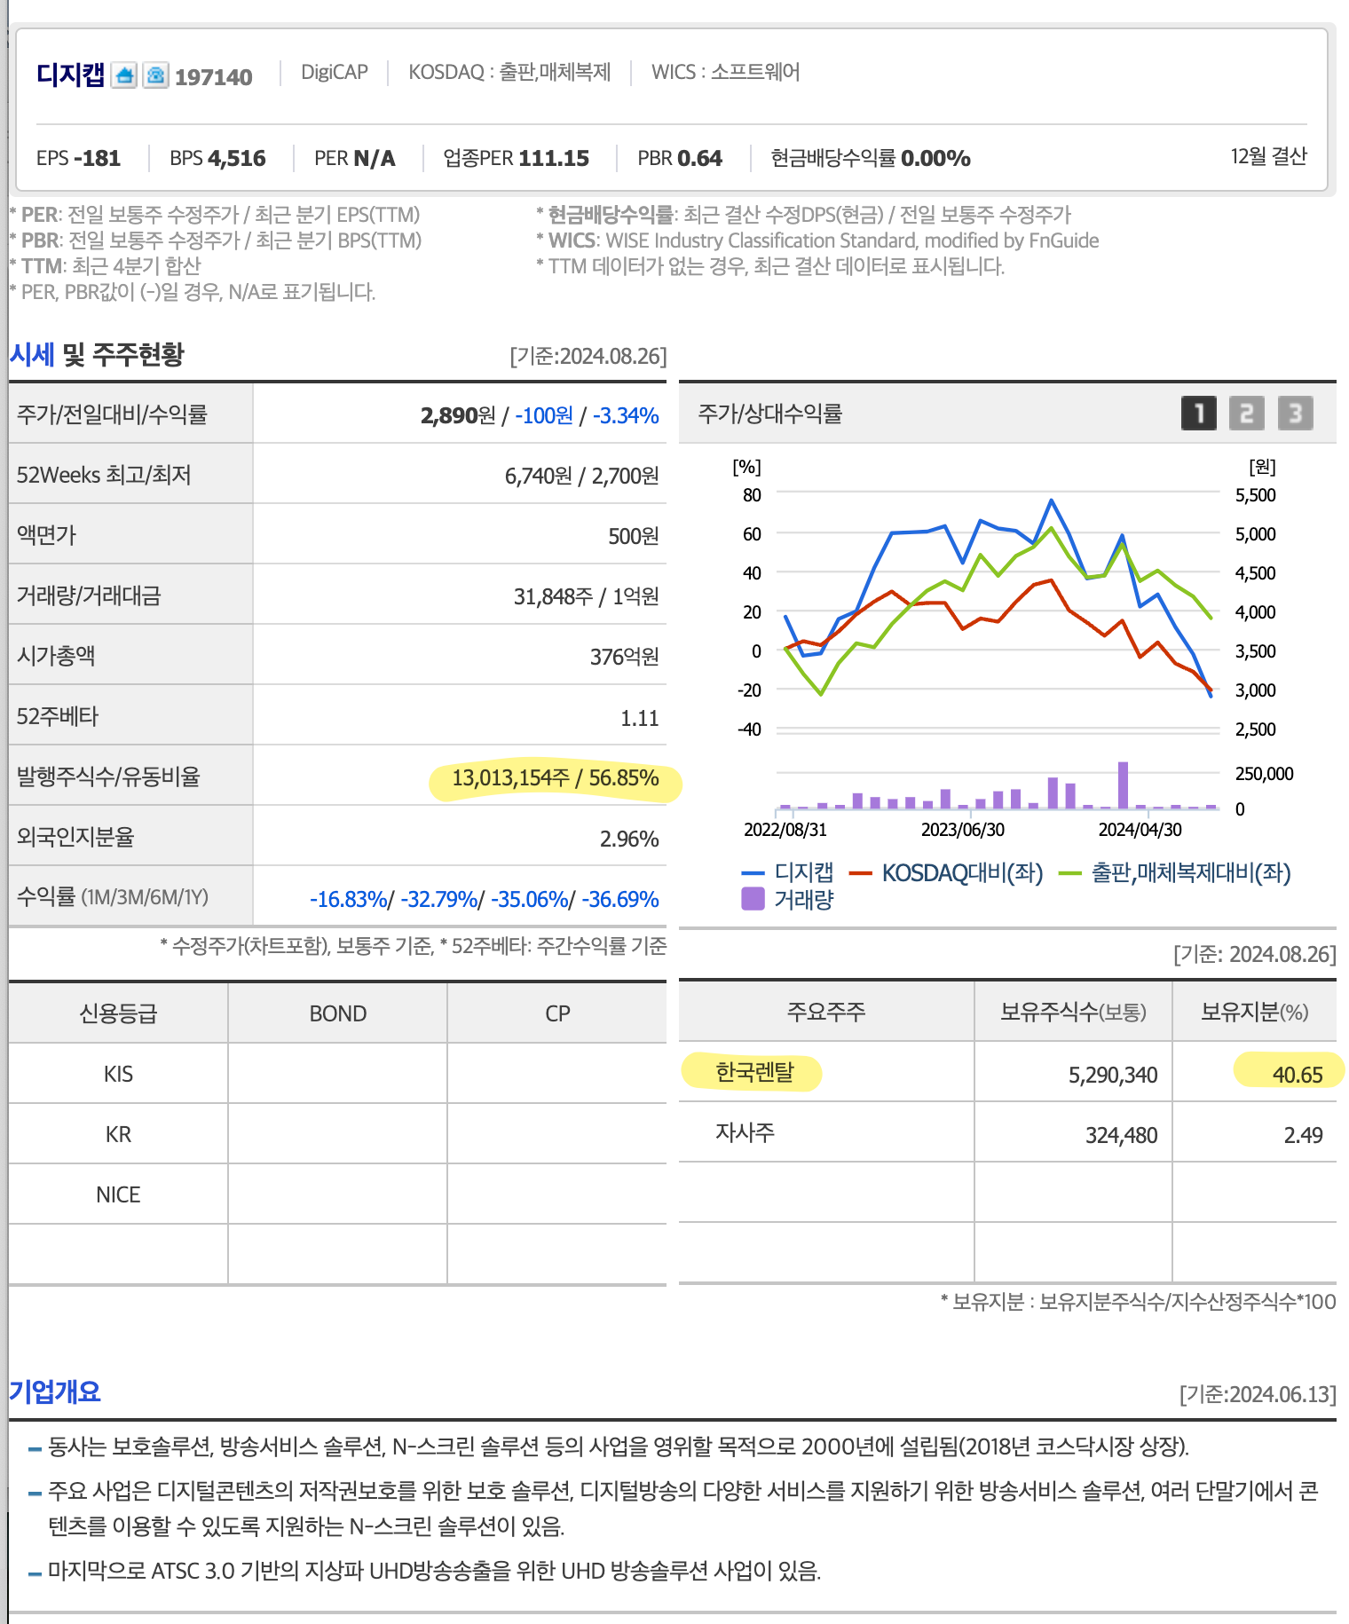Click the 디지캡 company name heading
1349x1624 pixels.
(70, 75)
